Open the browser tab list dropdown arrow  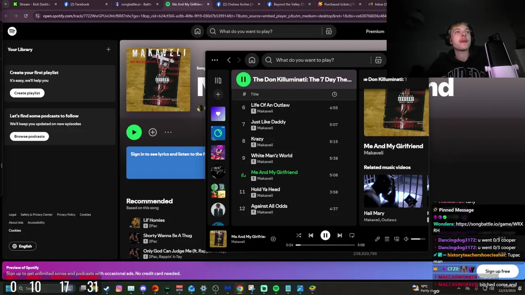(x=5, y=4)
